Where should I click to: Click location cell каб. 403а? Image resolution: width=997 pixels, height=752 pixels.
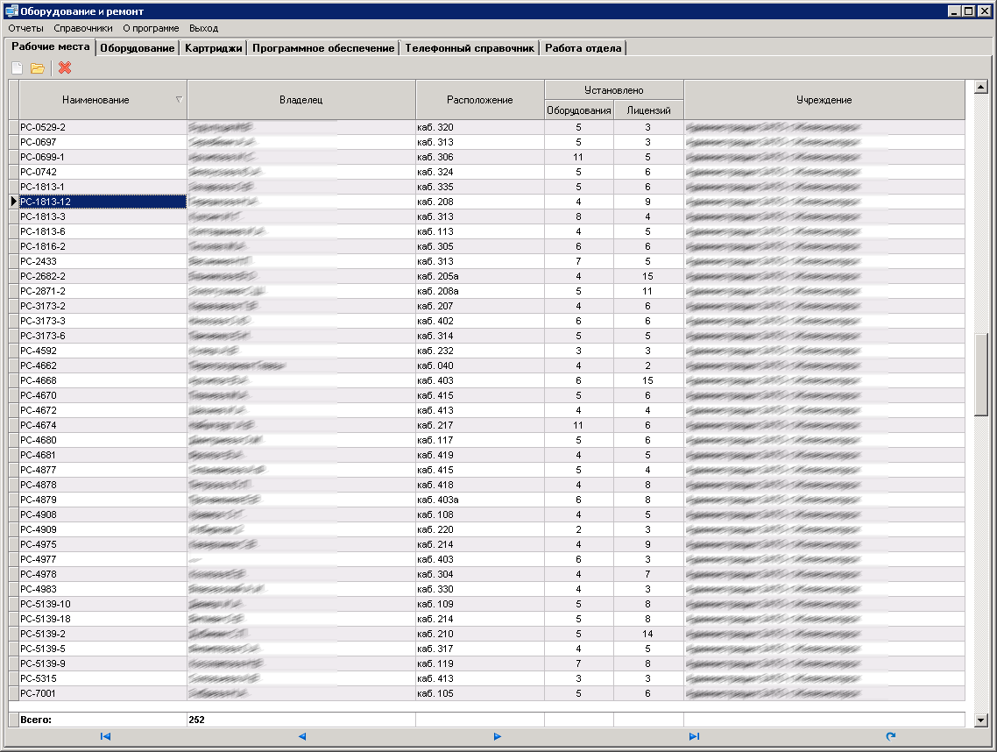click(480, 500)
